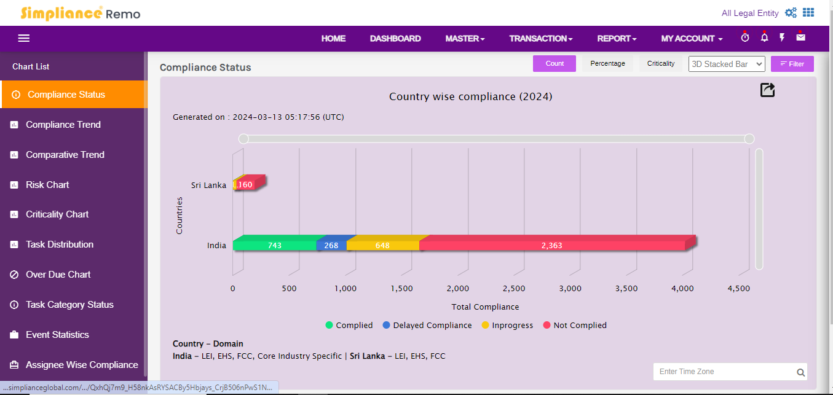Expand the MASTER menu

(465, 39)
